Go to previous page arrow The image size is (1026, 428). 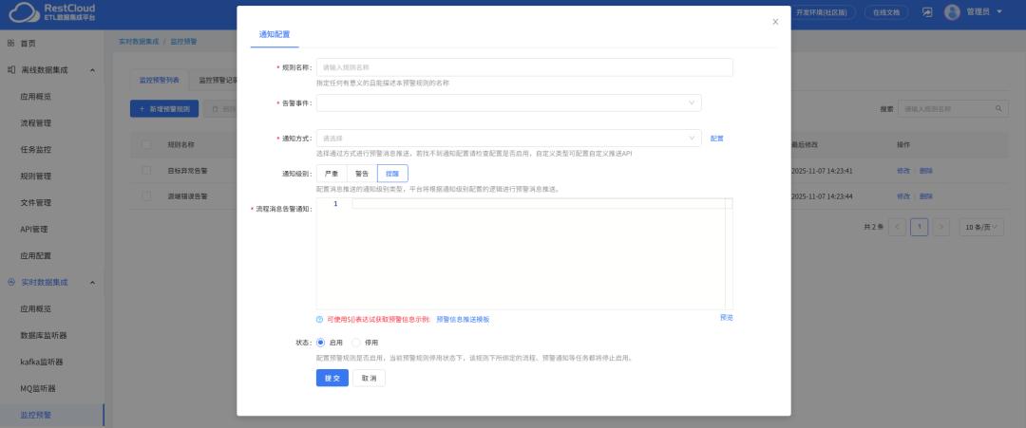tap(898, 227)
